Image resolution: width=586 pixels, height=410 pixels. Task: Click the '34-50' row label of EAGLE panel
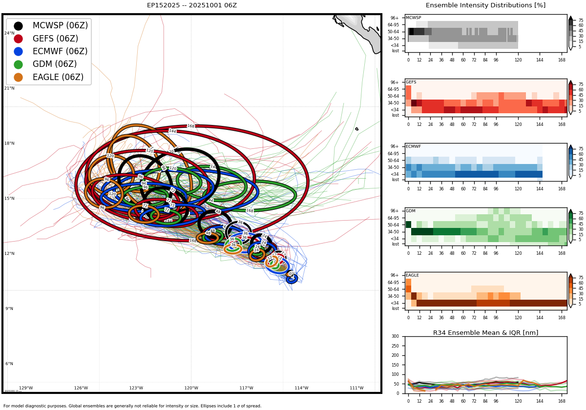tap(393, 296)
